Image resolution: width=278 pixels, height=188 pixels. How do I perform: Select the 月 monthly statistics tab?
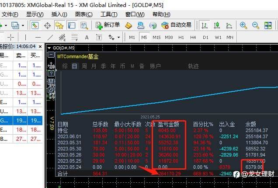tap(94, 66)
